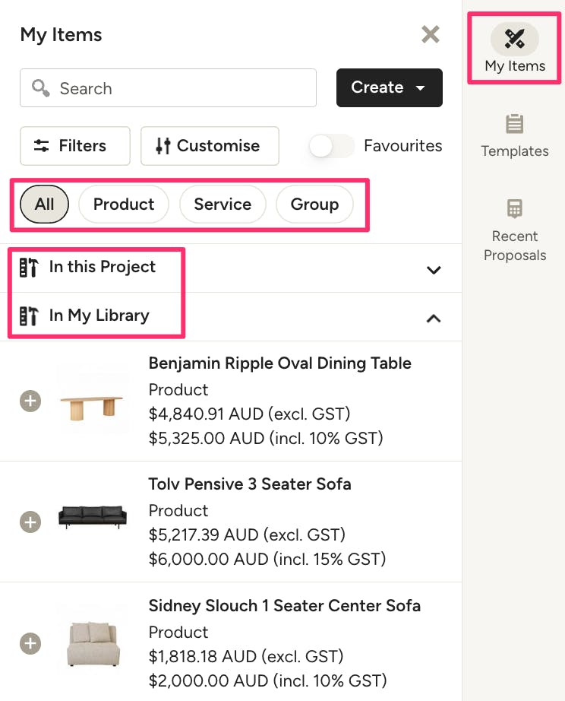
Task: Toggle the Favourites switch
Action: [331, 146]
